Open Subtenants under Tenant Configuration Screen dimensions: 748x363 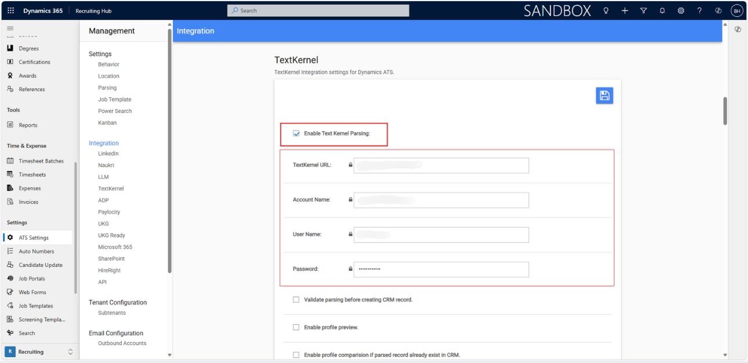pos(112,313)
